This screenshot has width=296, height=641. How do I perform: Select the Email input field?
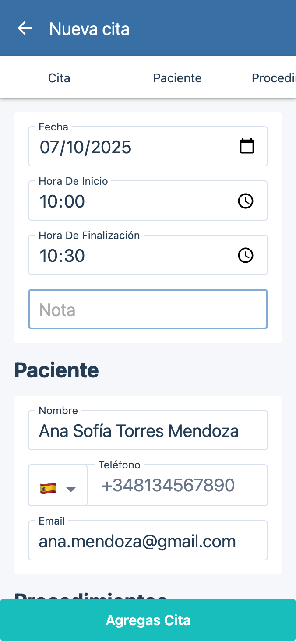point(148,541)
